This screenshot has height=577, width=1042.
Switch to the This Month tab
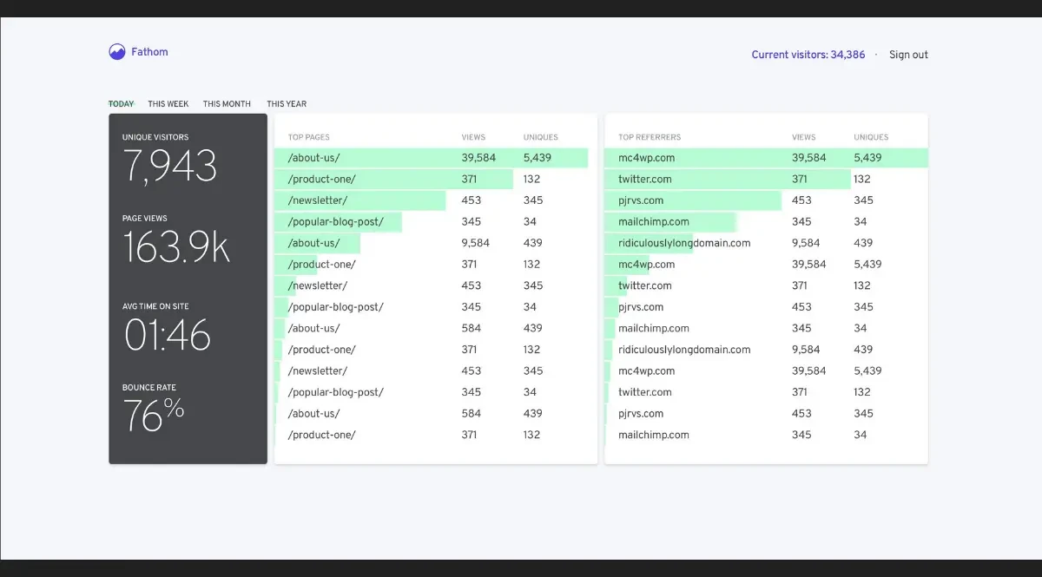[x=227, y=104]
